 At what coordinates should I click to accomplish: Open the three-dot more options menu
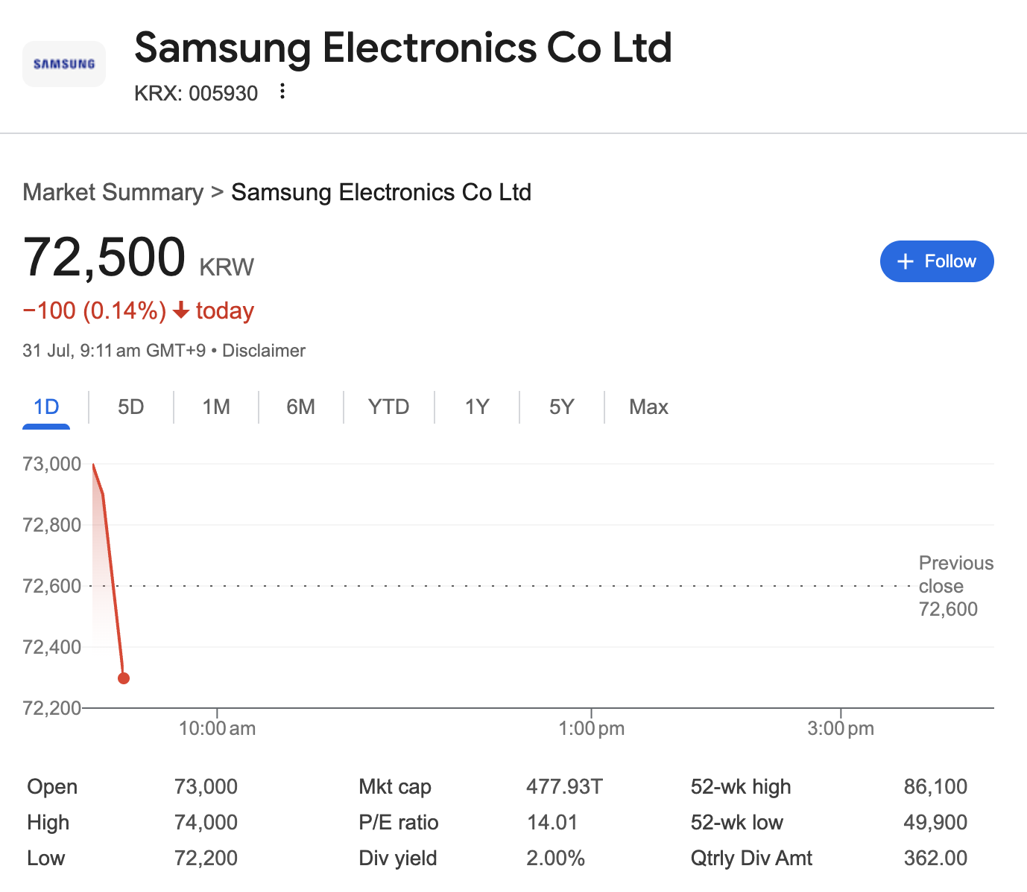pyautogui.click(x=282, y=92)
